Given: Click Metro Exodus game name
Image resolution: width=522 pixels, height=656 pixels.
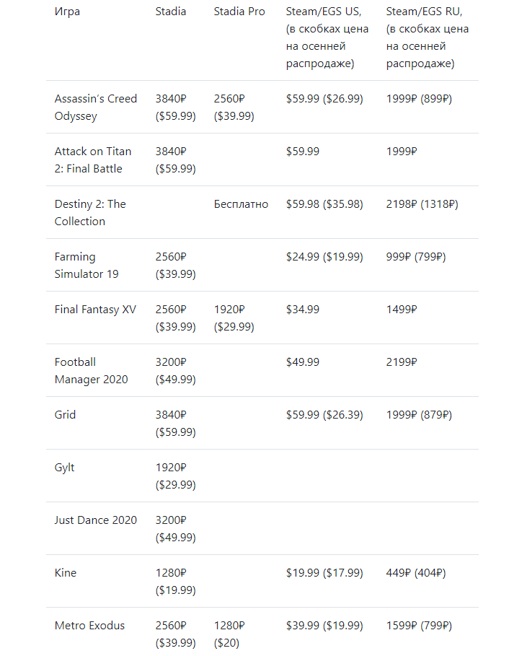Looking at the screenshot, I should click(89, 626).
